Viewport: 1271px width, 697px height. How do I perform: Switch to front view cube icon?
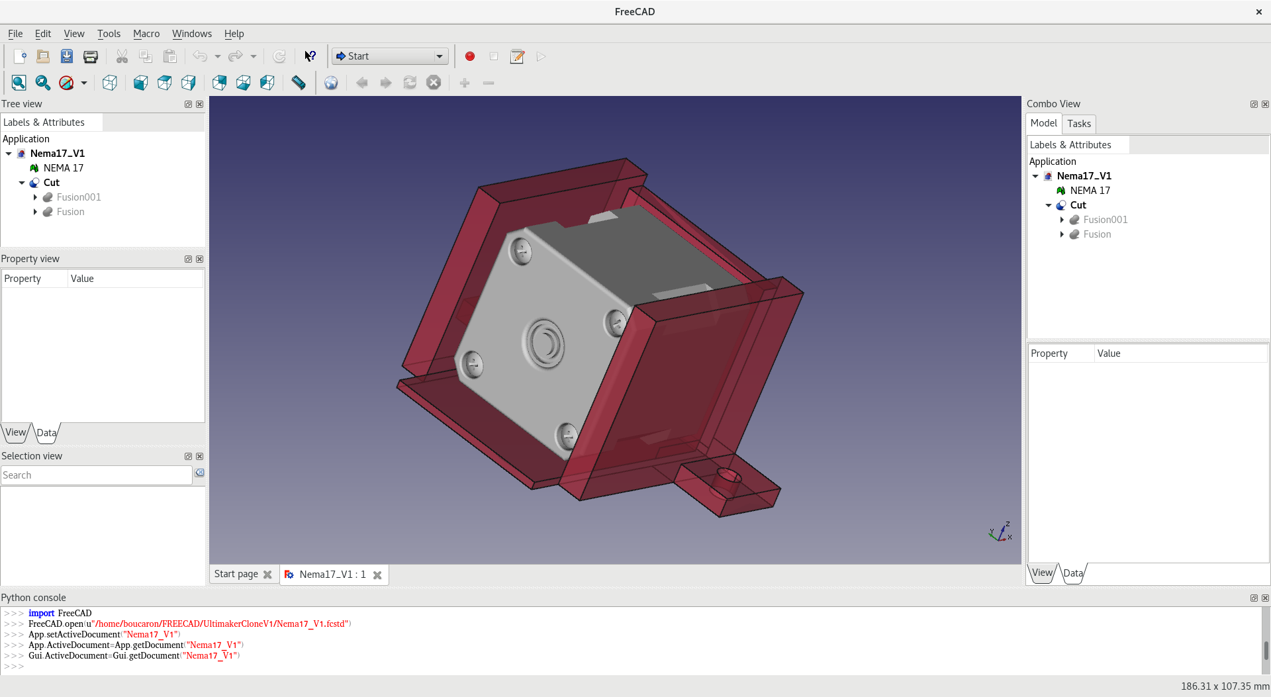click(141, 83)
